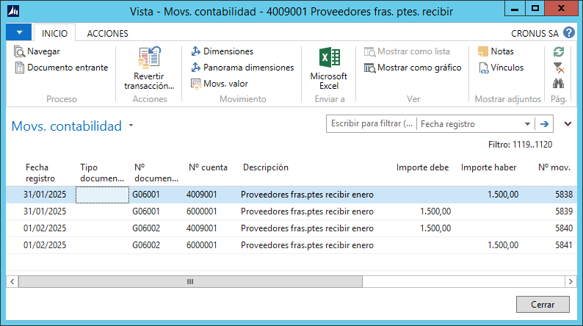Click the Nº mov. 5838 cell
583x326 pixels.
coord(564,195)
